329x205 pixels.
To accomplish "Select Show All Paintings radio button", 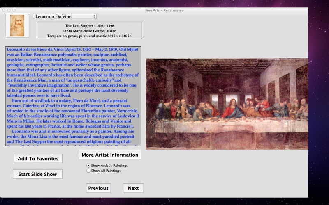I will click(x=88, y=171).
